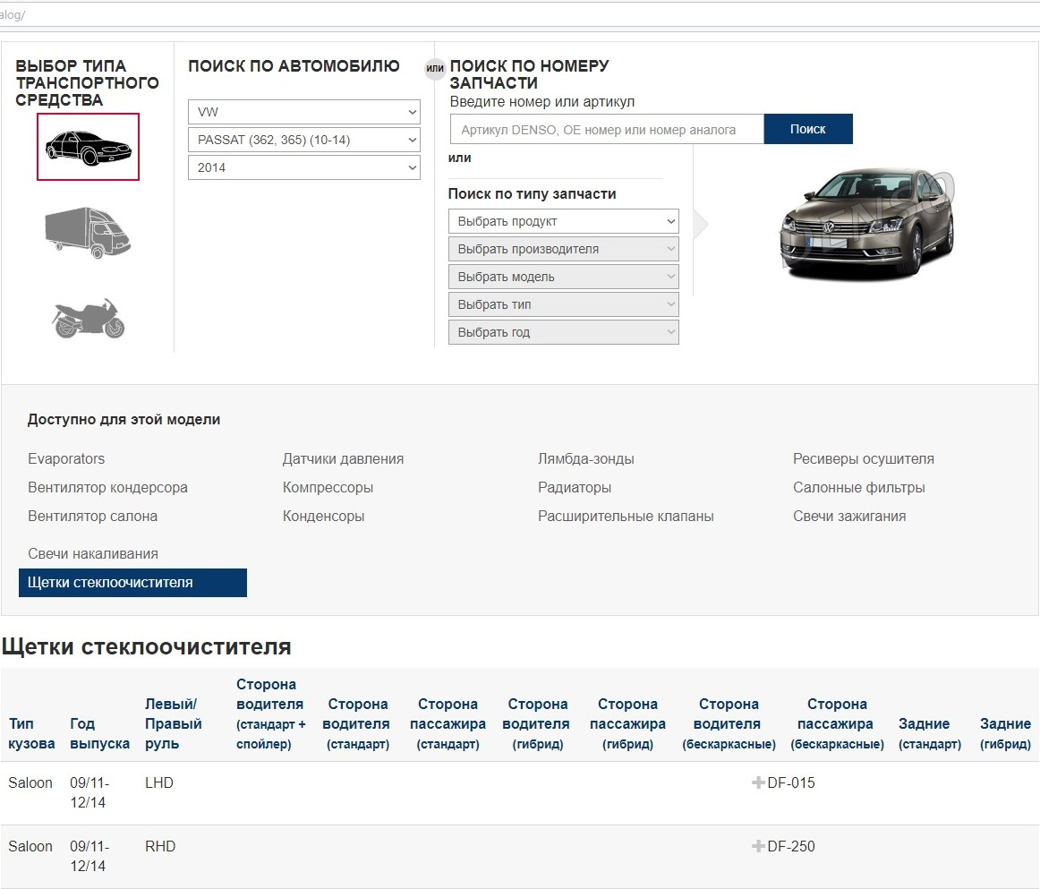The image size is (1040, 889).
Task: Click the RHD cell in second row
Action: [160, 847]
